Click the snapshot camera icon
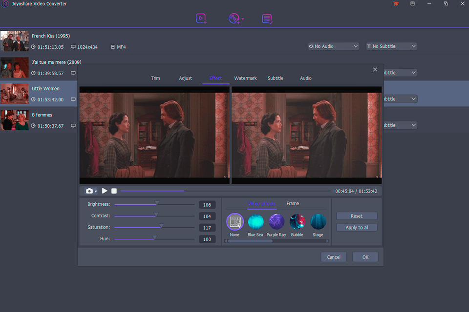This screenshot has width=469, height=312. point(89,191)
